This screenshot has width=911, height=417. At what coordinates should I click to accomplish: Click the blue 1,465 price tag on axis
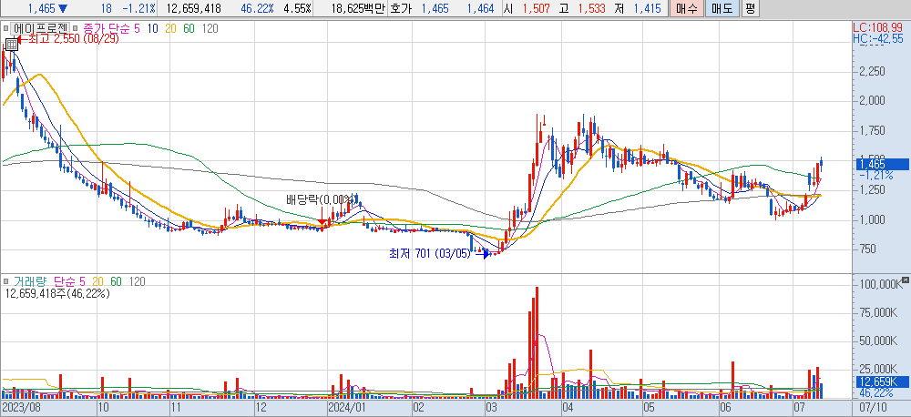coord(881,165)
